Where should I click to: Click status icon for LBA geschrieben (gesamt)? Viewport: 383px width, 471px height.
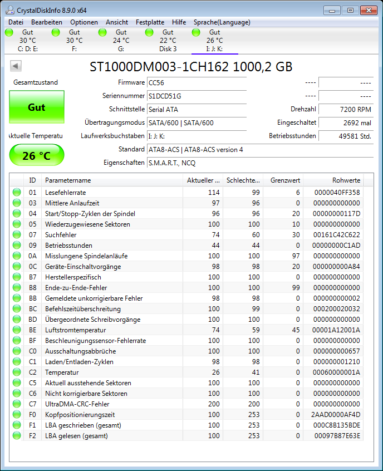[x=17, y=425]
